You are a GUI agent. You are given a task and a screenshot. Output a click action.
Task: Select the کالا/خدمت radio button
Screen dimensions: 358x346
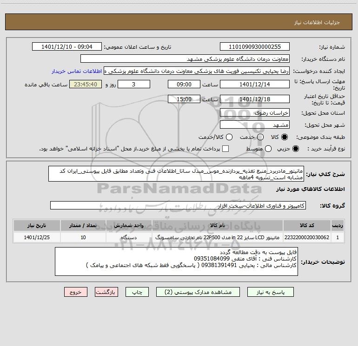click(x=229, y=137)
